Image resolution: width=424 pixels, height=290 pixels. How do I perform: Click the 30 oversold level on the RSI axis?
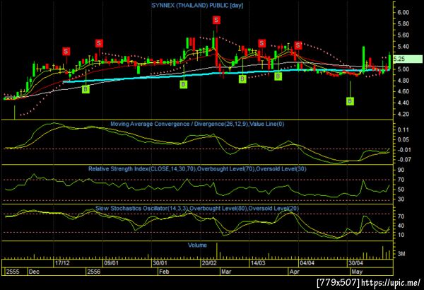coord(401,199)
